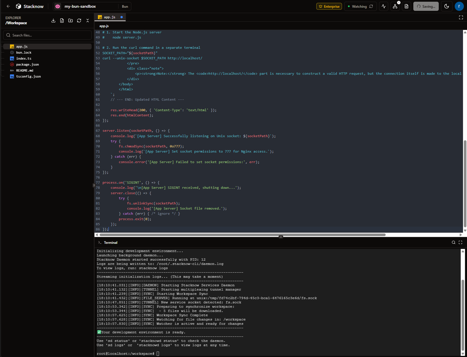Image resolution: width=467 pixels, height=357 pixels.
Task: Click the Search files input field
Action: pos(47,35)
